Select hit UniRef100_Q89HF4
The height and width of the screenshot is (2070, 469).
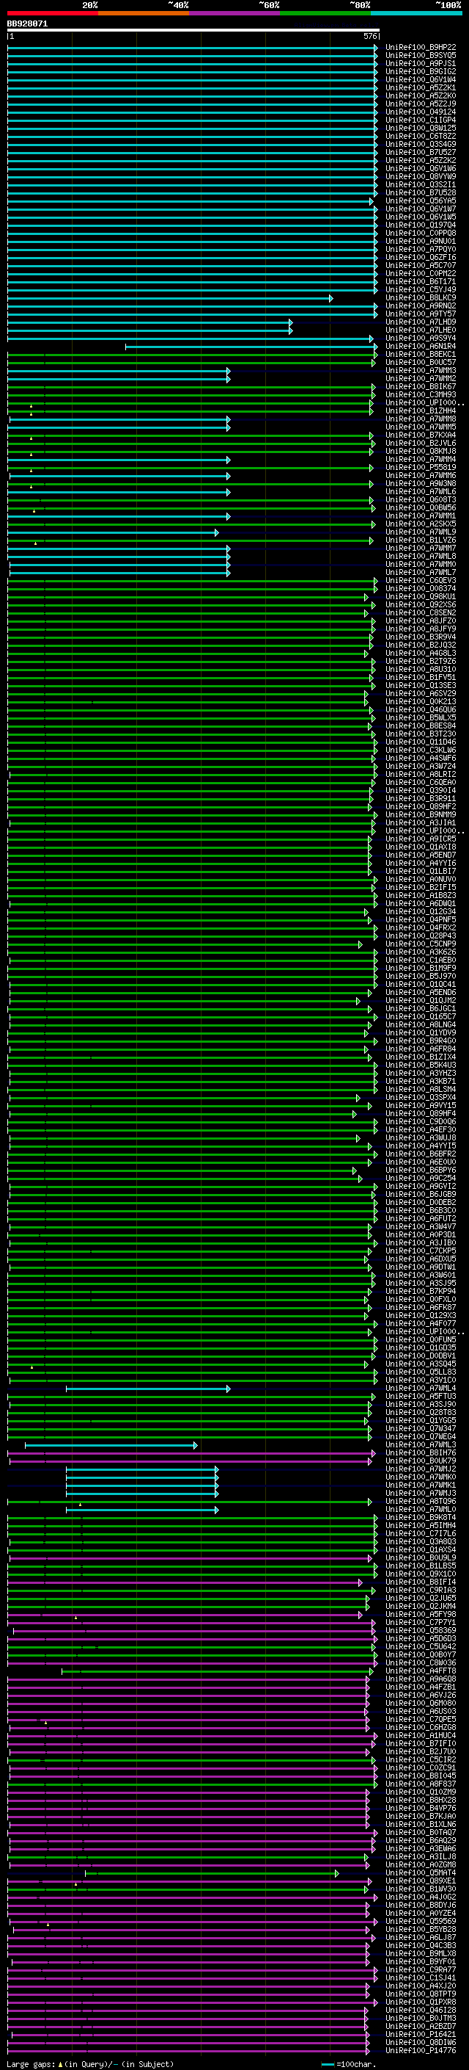tap(421, 1114)
